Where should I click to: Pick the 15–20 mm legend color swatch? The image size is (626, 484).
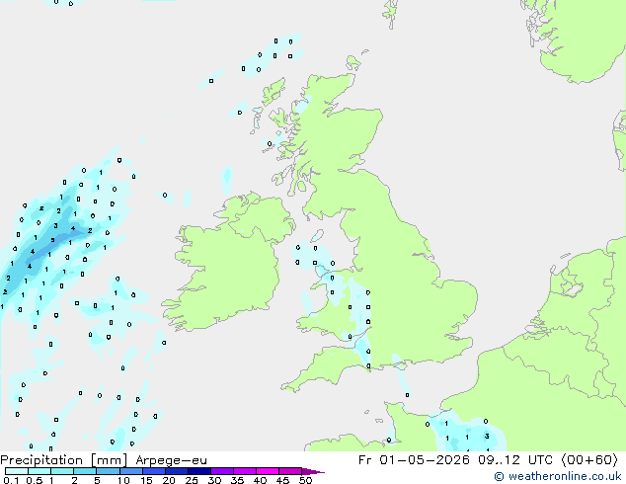point(154,471)
